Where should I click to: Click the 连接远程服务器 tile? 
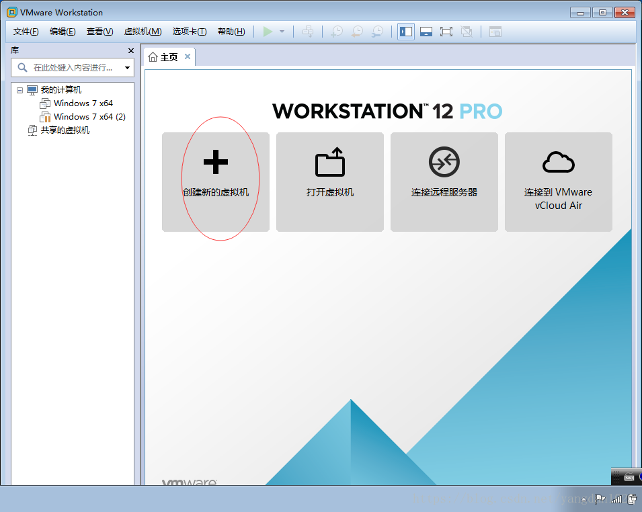point(444,181)
